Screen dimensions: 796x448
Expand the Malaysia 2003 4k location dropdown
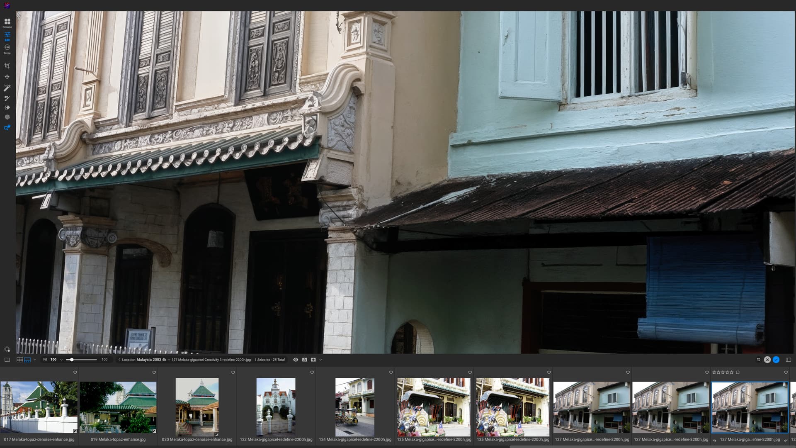169,360
